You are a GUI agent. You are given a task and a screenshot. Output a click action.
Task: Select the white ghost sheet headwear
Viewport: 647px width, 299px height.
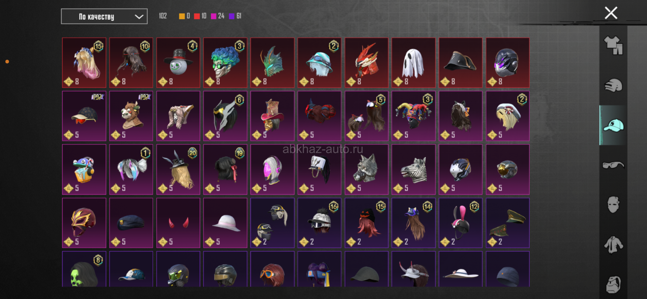click(413, 63)
